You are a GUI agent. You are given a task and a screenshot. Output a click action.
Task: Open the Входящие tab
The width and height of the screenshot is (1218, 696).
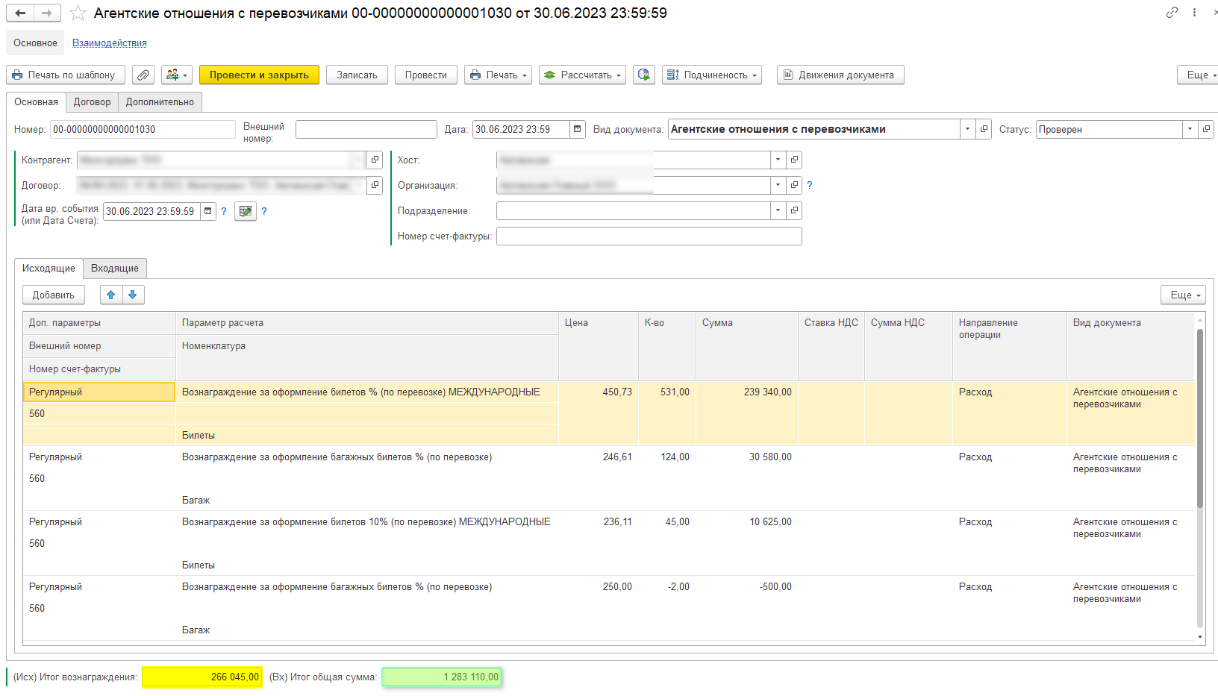tap(115, 269)
